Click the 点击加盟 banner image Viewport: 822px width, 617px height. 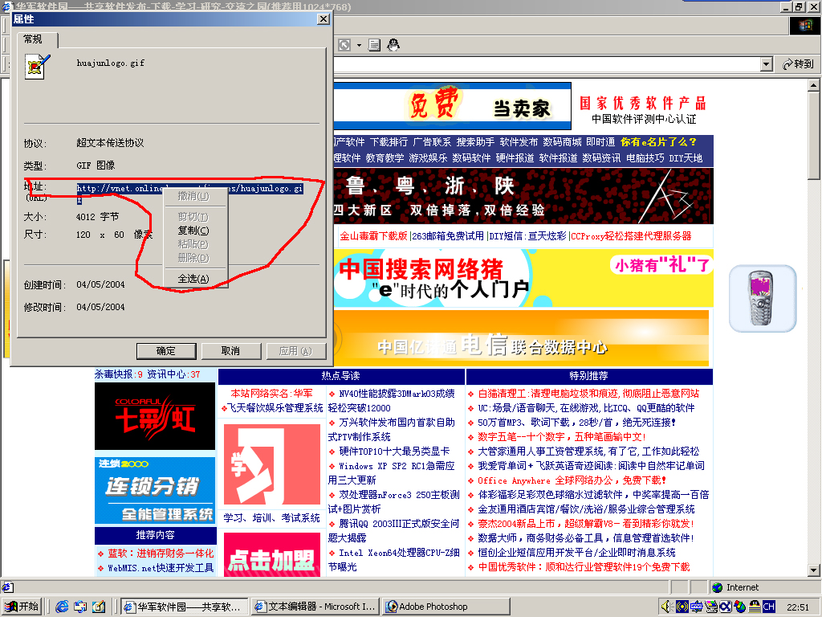pyautogui.click(x=272, y=556)
